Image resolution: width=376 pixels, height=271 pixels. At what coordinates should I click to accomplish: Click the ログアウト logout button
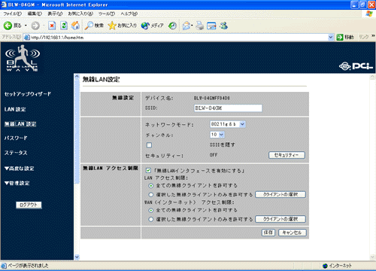(x=29, y=205)
